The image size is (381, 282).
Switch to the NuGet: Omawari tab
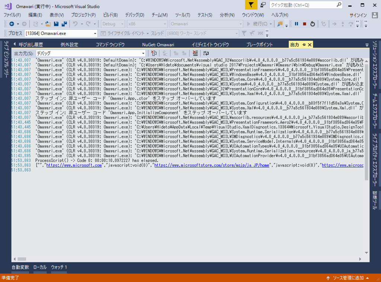[158, 45]
